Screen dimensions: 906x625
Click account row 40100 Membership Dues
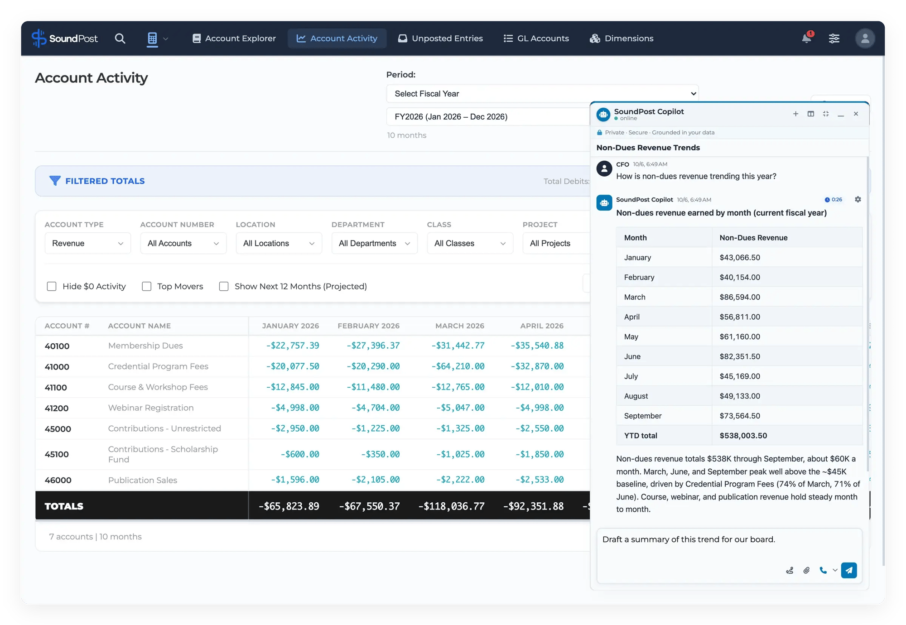313,346
